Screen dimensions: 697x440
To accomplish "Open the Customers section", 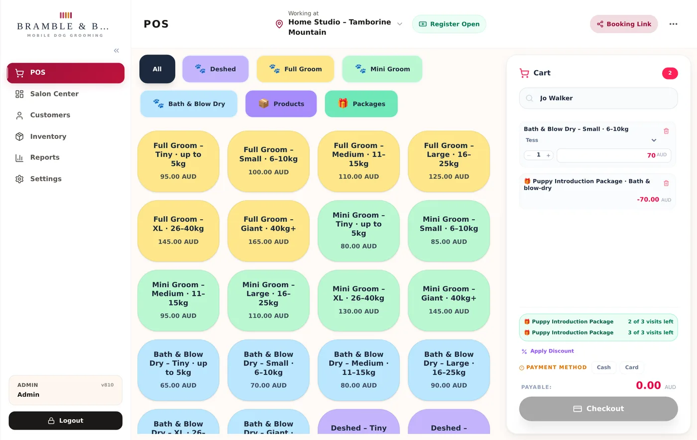I will (66, 115).
